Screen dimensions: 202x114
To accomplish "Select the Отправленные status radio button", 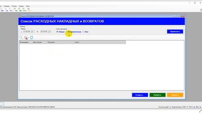I will click(66, 32).
